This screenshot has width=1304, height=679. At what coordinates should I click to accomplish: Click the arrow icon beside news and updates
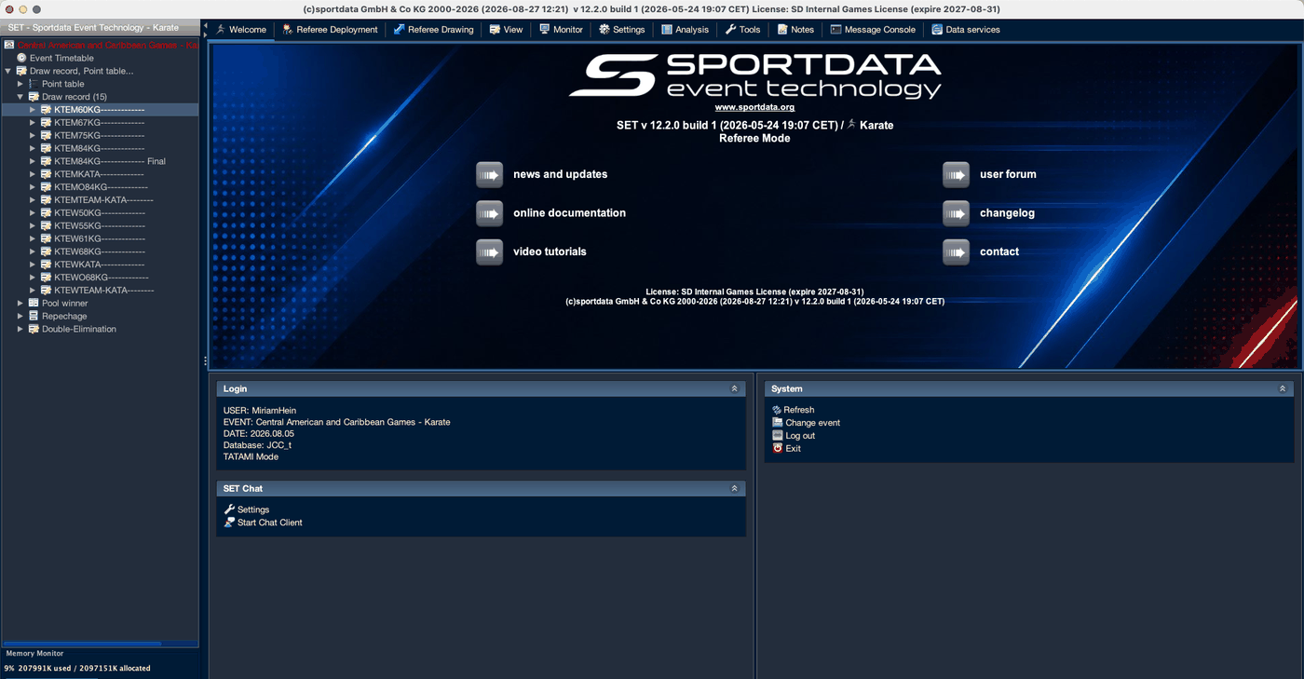[x=489, y=174]
